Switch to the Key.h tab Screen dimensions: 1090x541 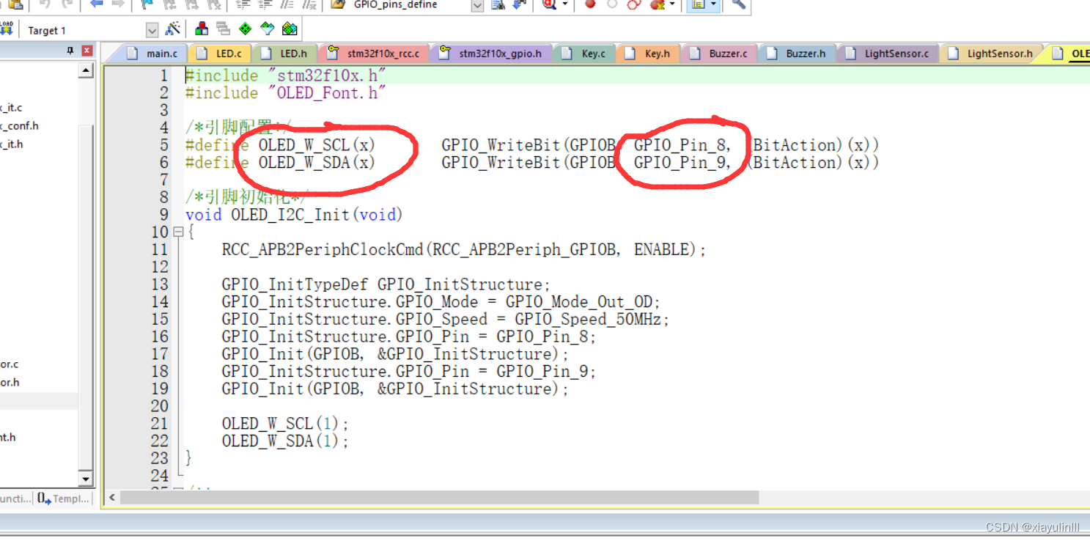[x=648, y=54]
